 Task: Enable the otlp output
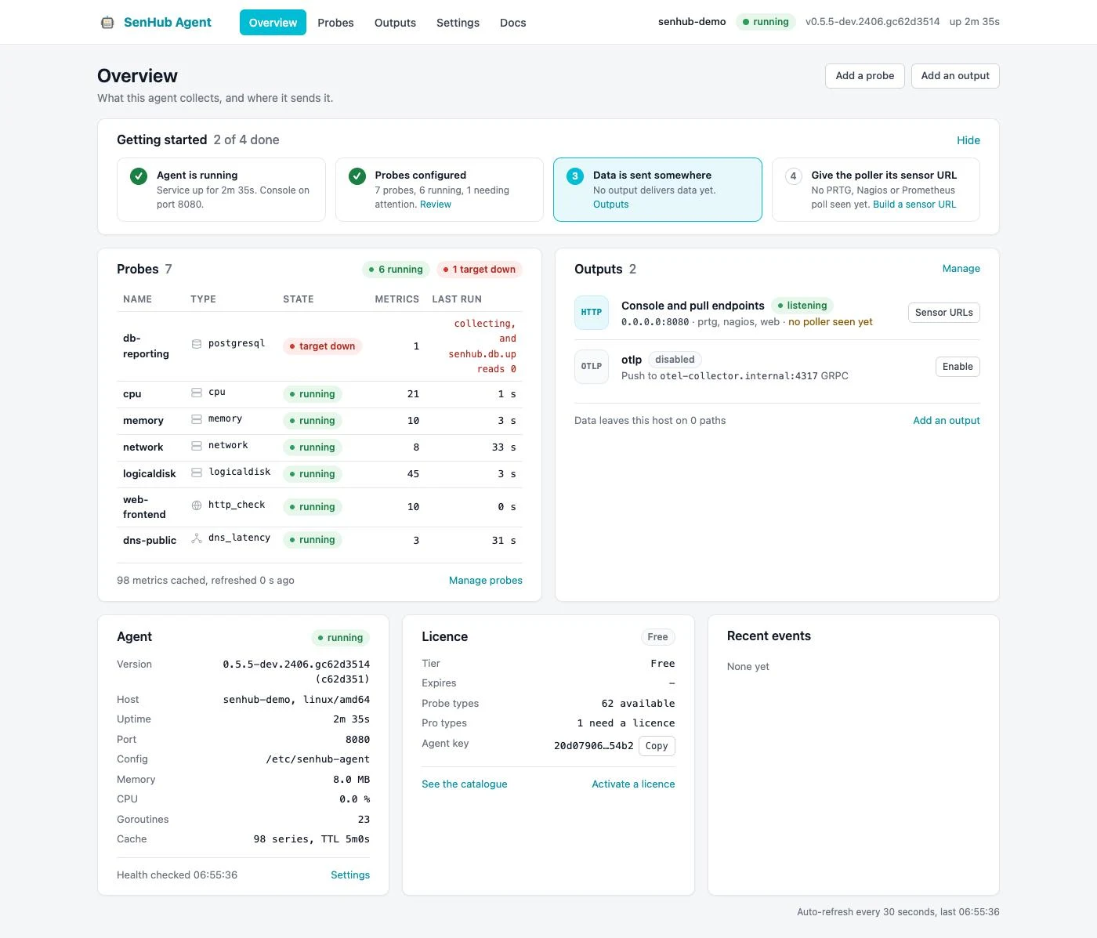958,367
